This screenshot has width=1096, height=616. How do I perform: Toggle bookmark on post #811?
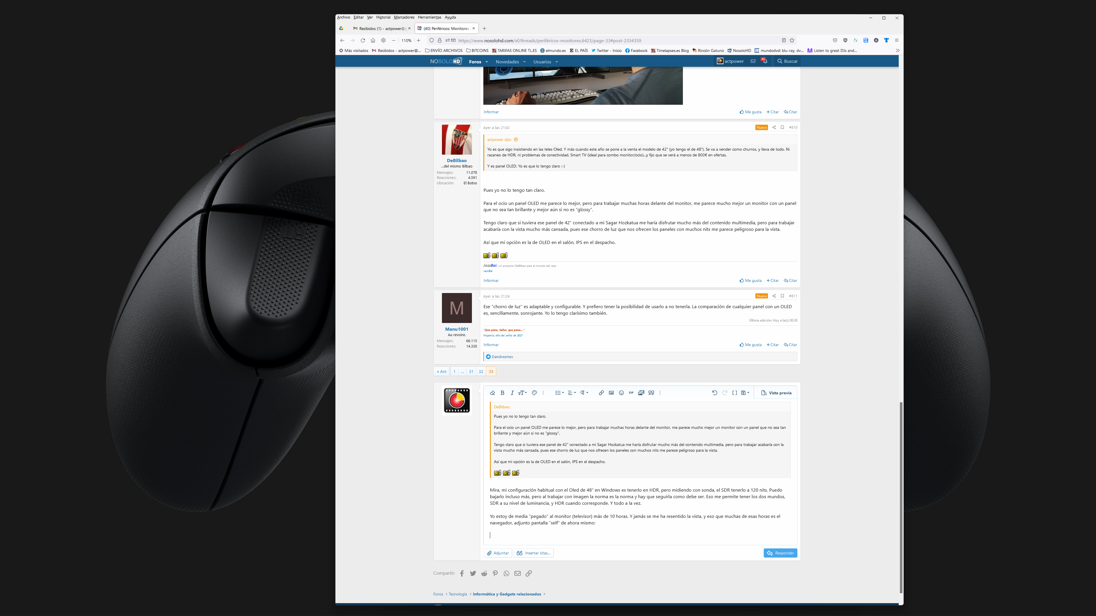[783, 296]
